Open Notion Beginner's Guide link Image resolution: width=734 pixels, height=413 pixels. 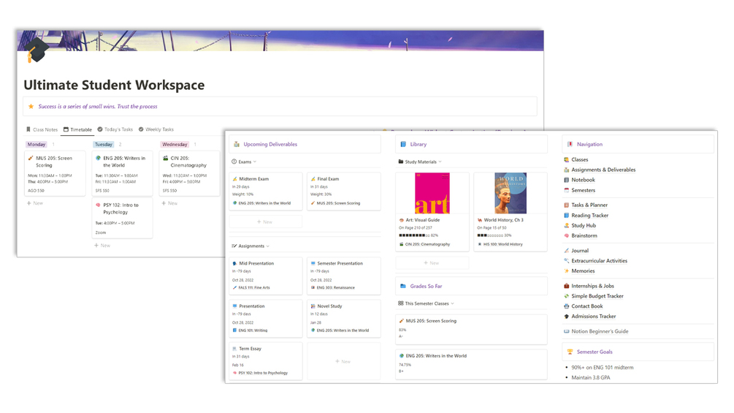coord(599,332)
